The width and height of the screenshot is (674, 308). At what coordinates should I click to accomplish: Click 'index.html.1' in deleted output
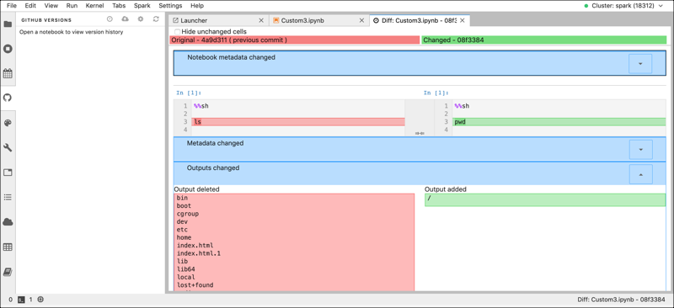199,253
